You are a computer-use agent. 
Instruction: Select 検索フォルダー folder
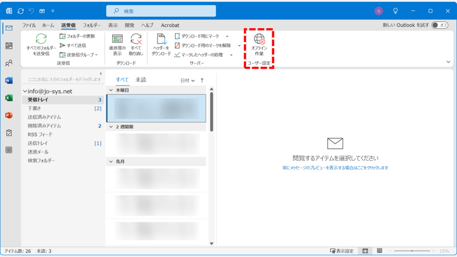pos(63,161)
